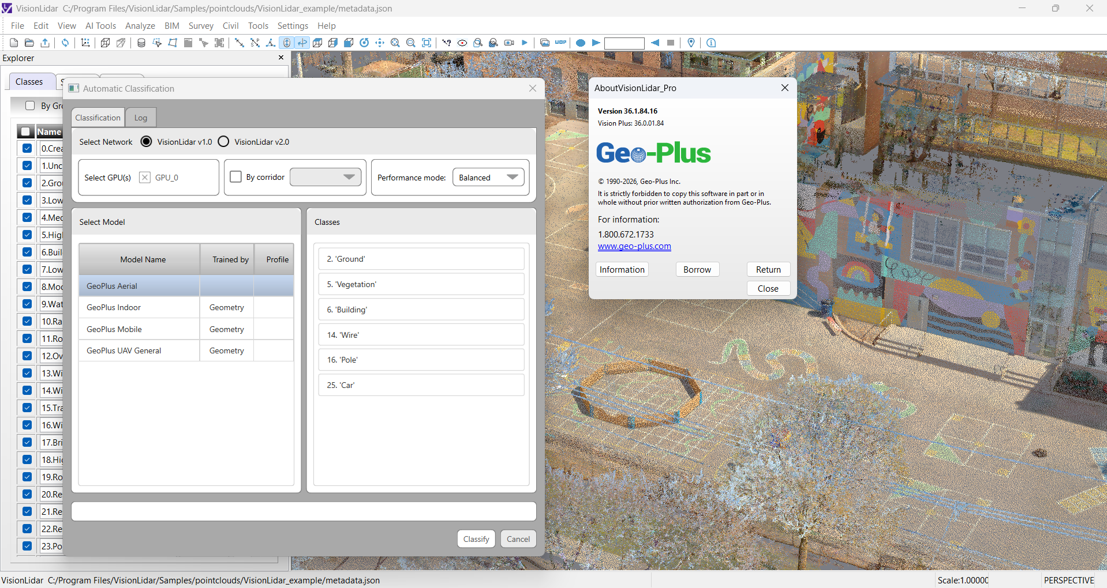
Task: Select the dashed-rectangle pointer selection tool
Action: tap(156, 43)
